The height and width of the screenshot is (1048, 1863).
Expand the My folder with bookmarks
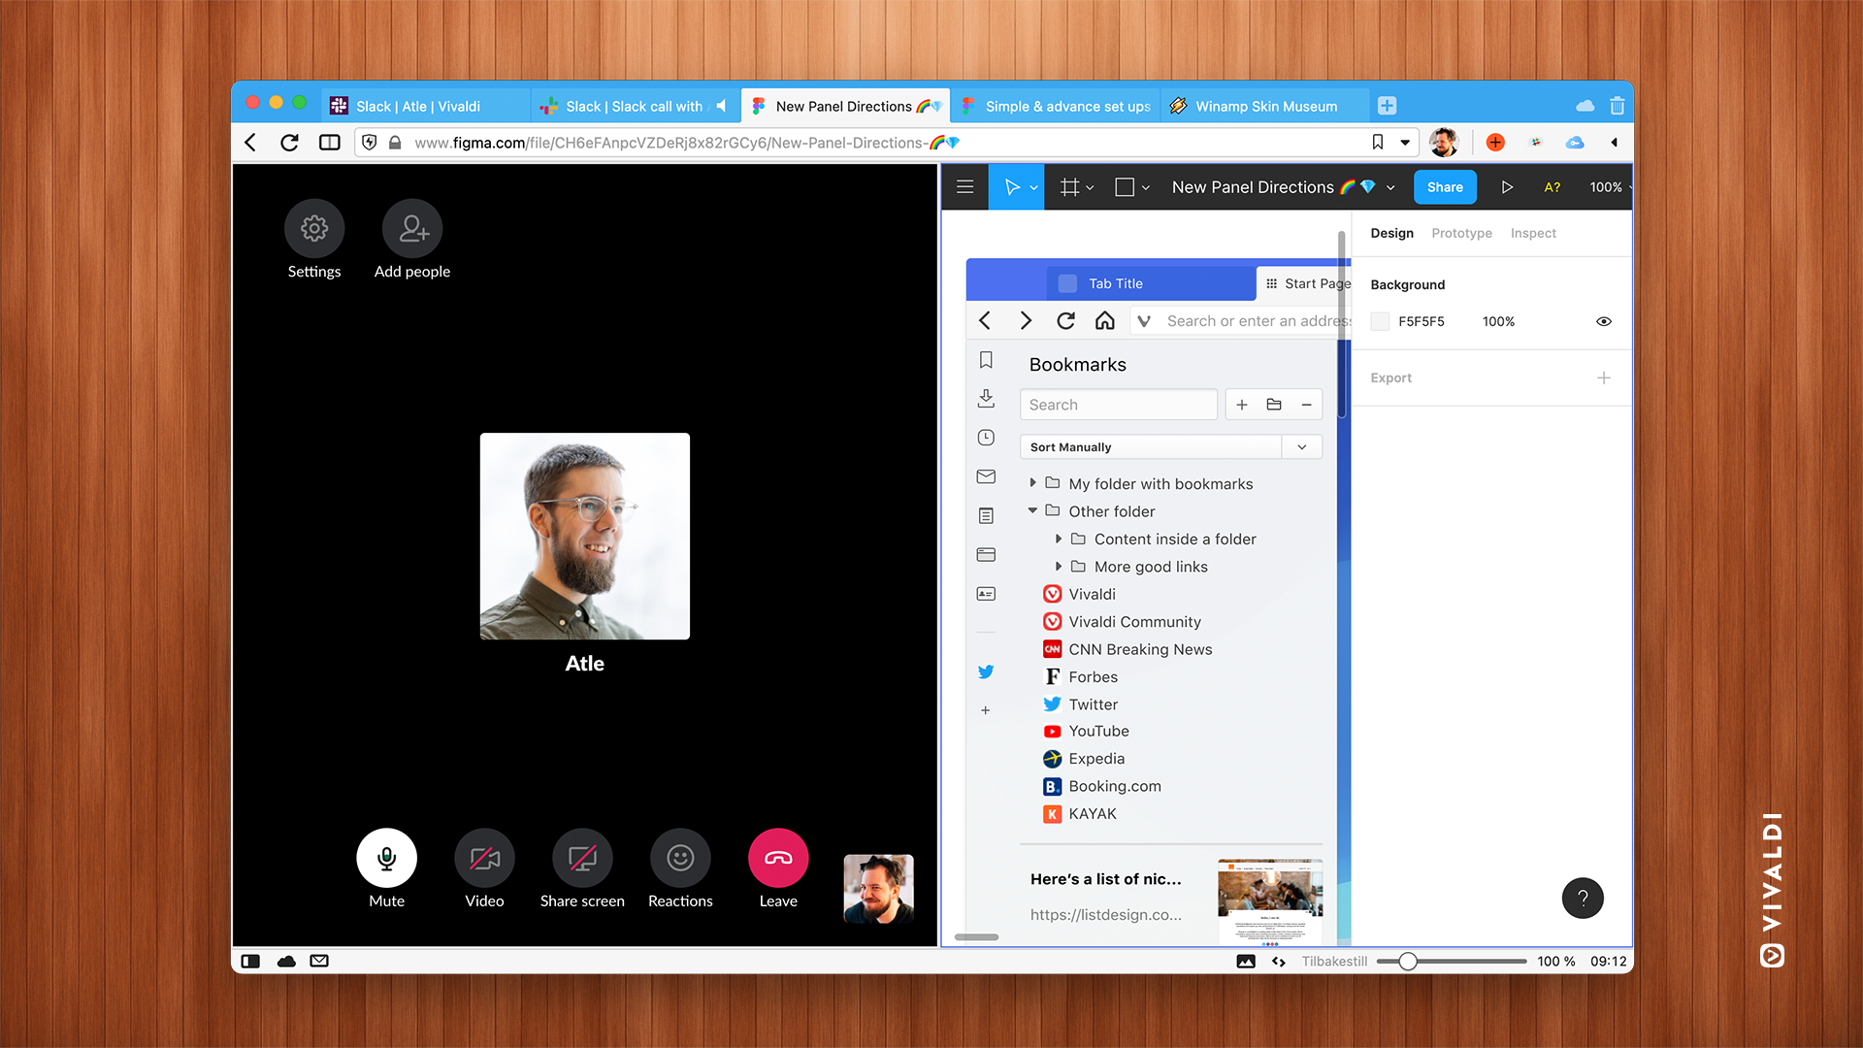[x=1033, y=483]
